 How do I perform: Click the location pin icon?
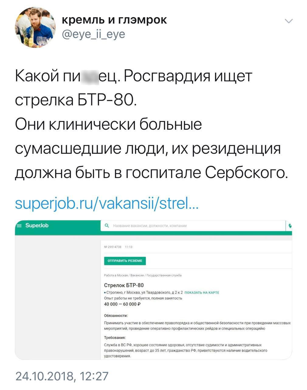click(x=290, y=226)
